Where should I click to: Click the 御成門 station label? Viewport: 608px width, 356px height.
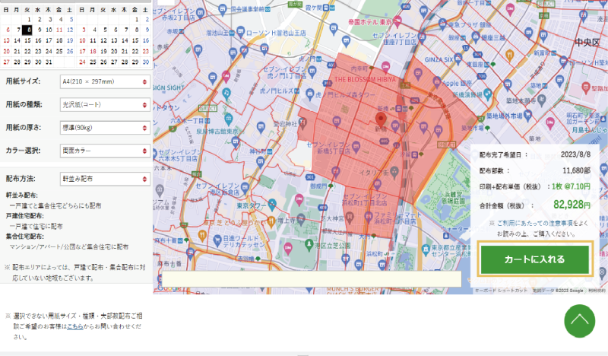point(318,186)
